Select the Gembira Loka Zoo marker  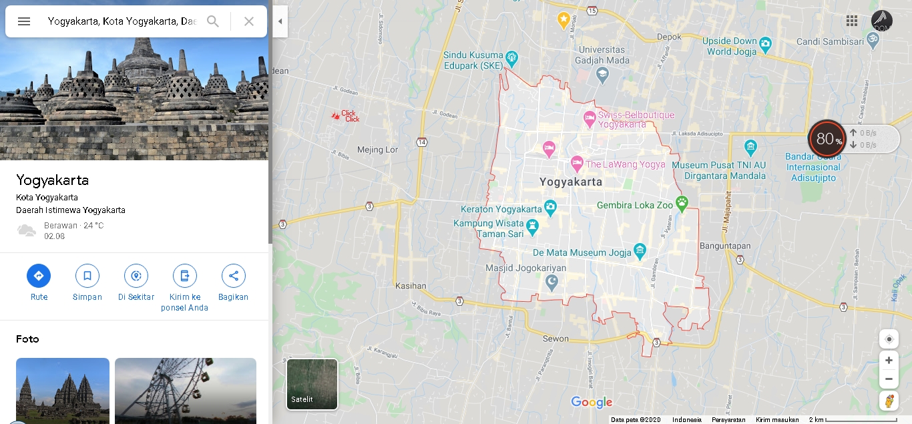682,202
